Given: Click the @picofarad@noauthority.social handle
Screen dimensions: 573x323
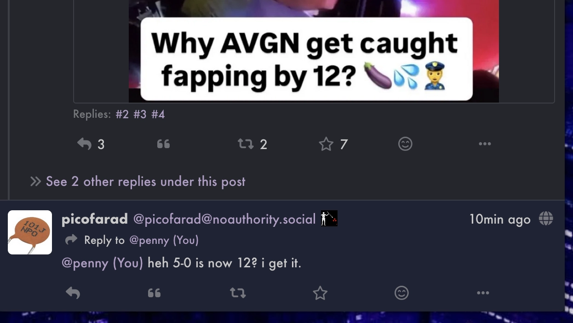Looking at the screenshot, I should pos(224,219).
